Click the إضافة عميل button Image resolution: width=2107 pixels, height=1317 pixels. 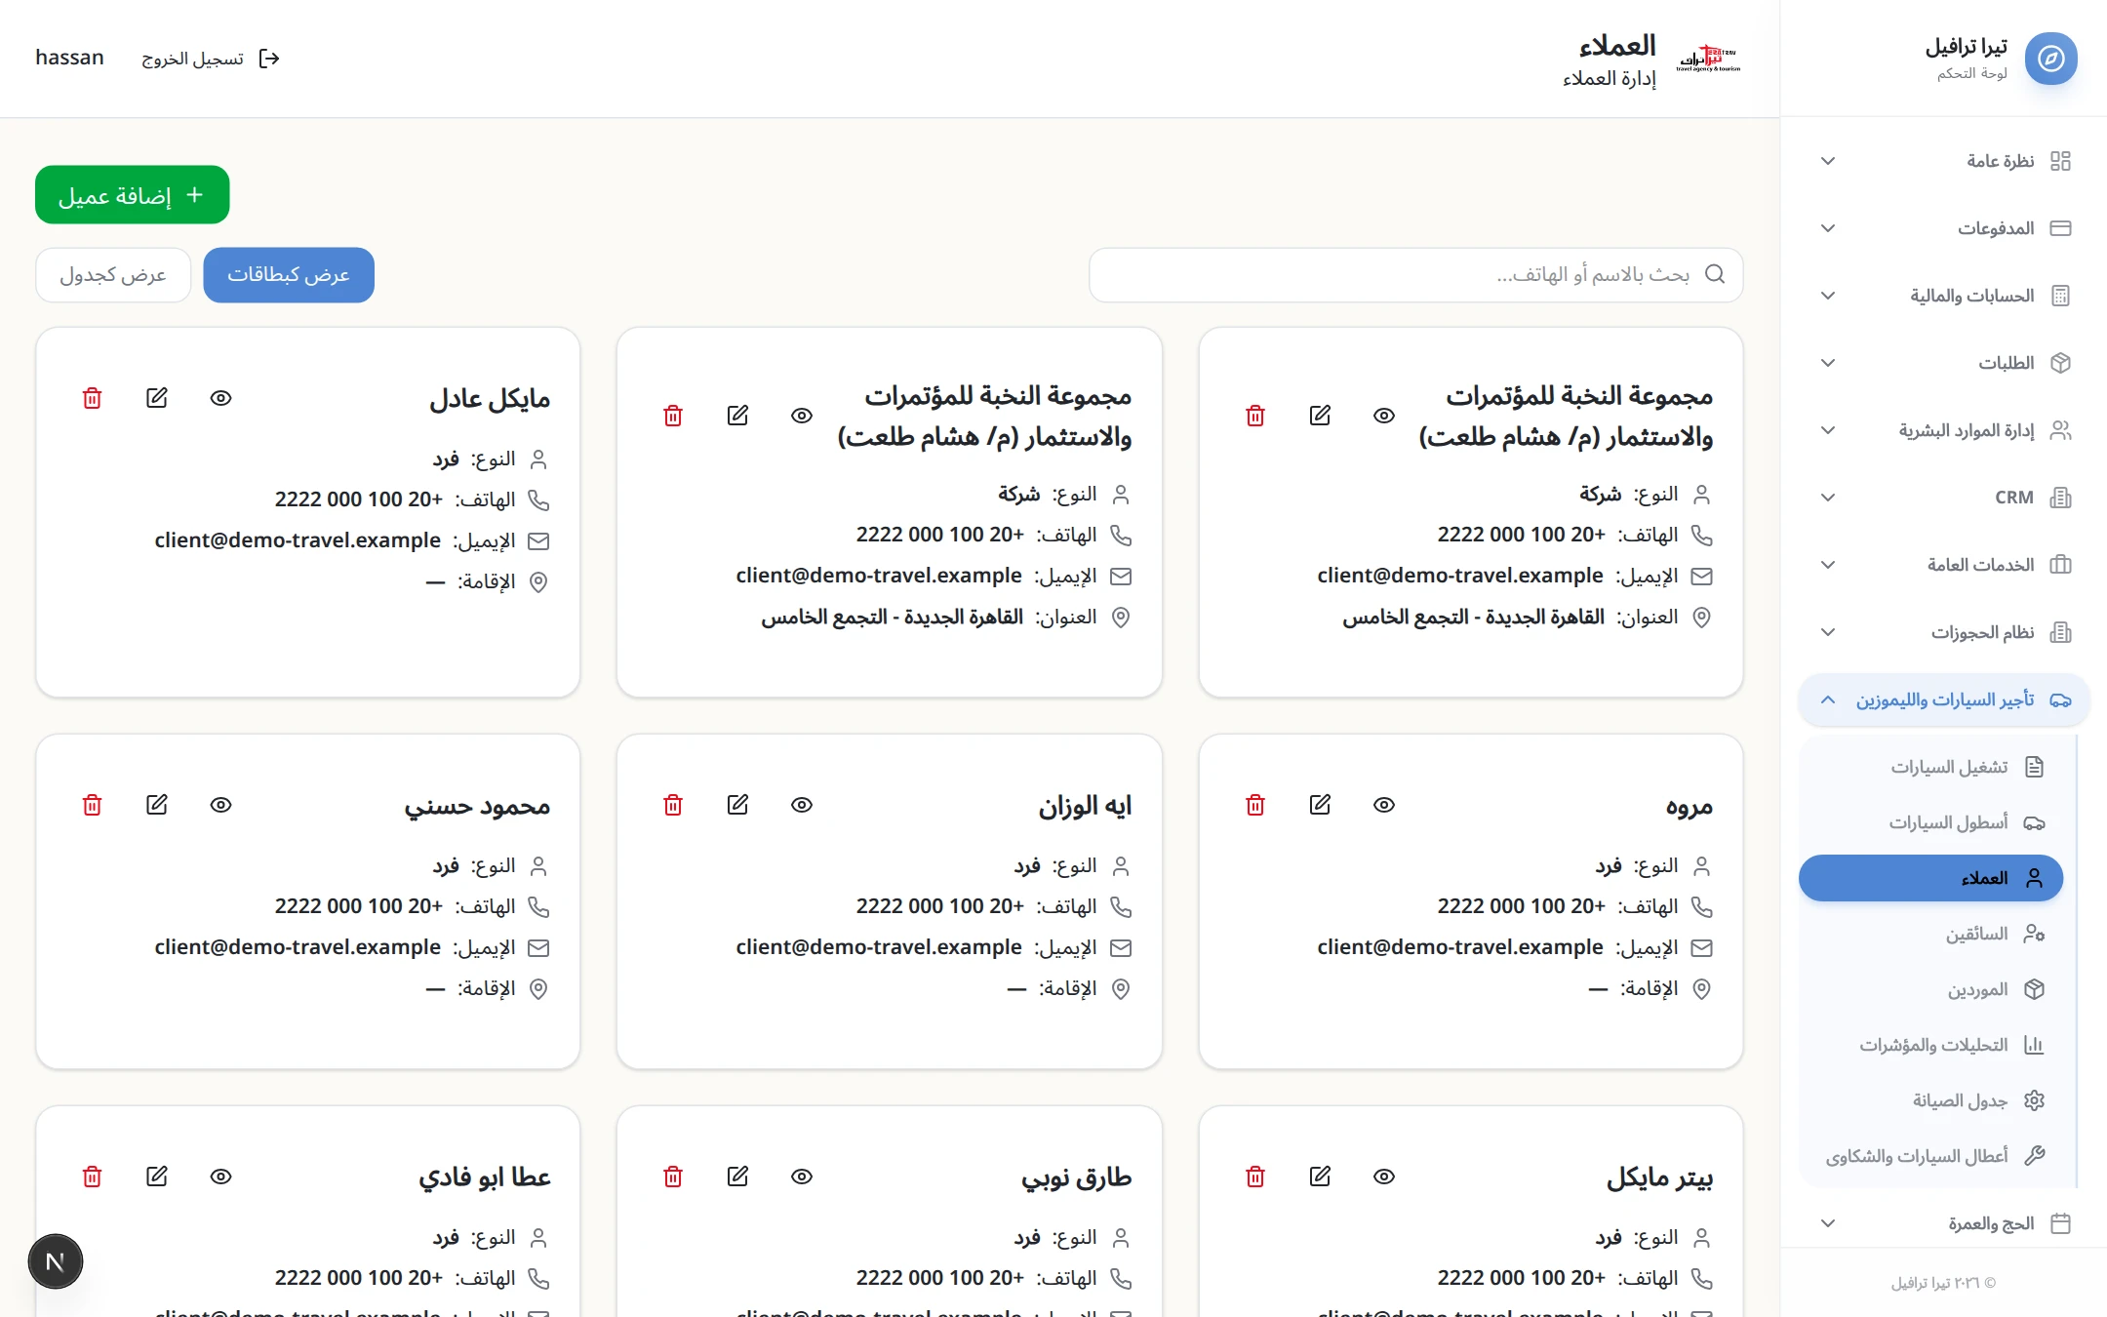(x=132, y=195)
